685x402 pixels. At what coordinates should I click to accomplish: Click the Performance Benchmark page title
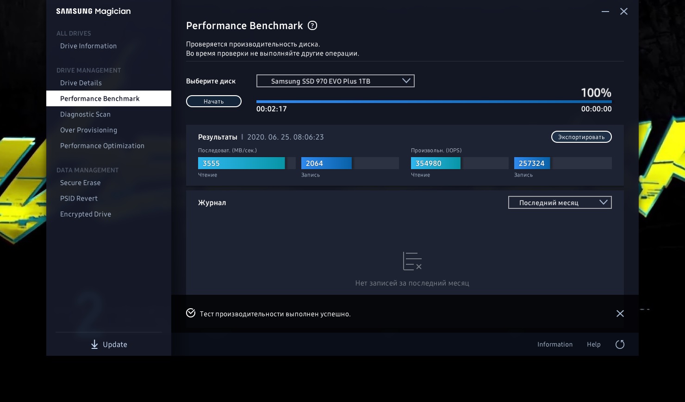[x=244, y=26]
